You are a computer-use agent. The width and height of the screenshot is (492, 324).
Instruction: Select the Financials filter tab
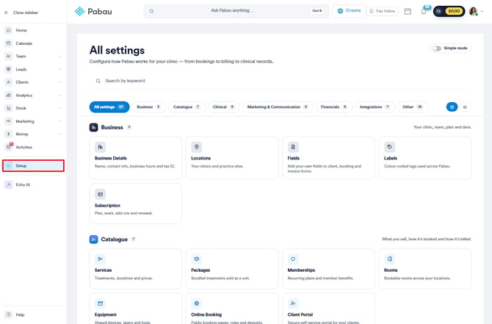click(x=334, y=107)
